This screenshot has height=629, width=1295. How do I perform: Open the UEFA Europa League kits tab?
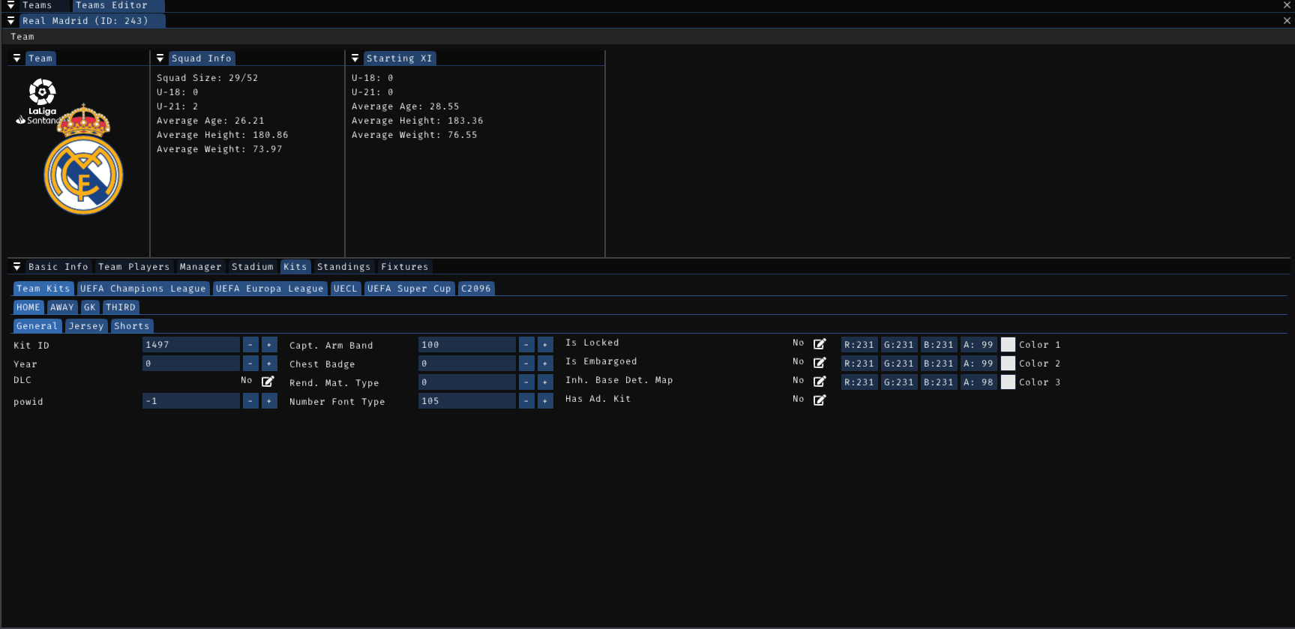tap(270, 289)
